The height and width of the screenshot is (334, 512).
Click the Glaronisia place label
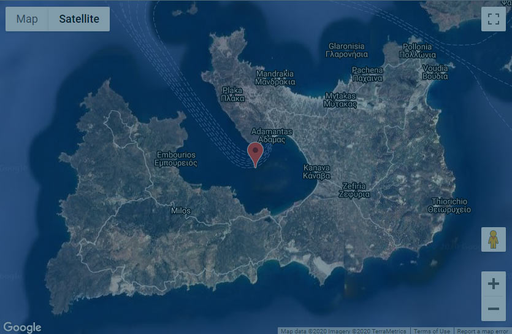click(x=346, y=50)
